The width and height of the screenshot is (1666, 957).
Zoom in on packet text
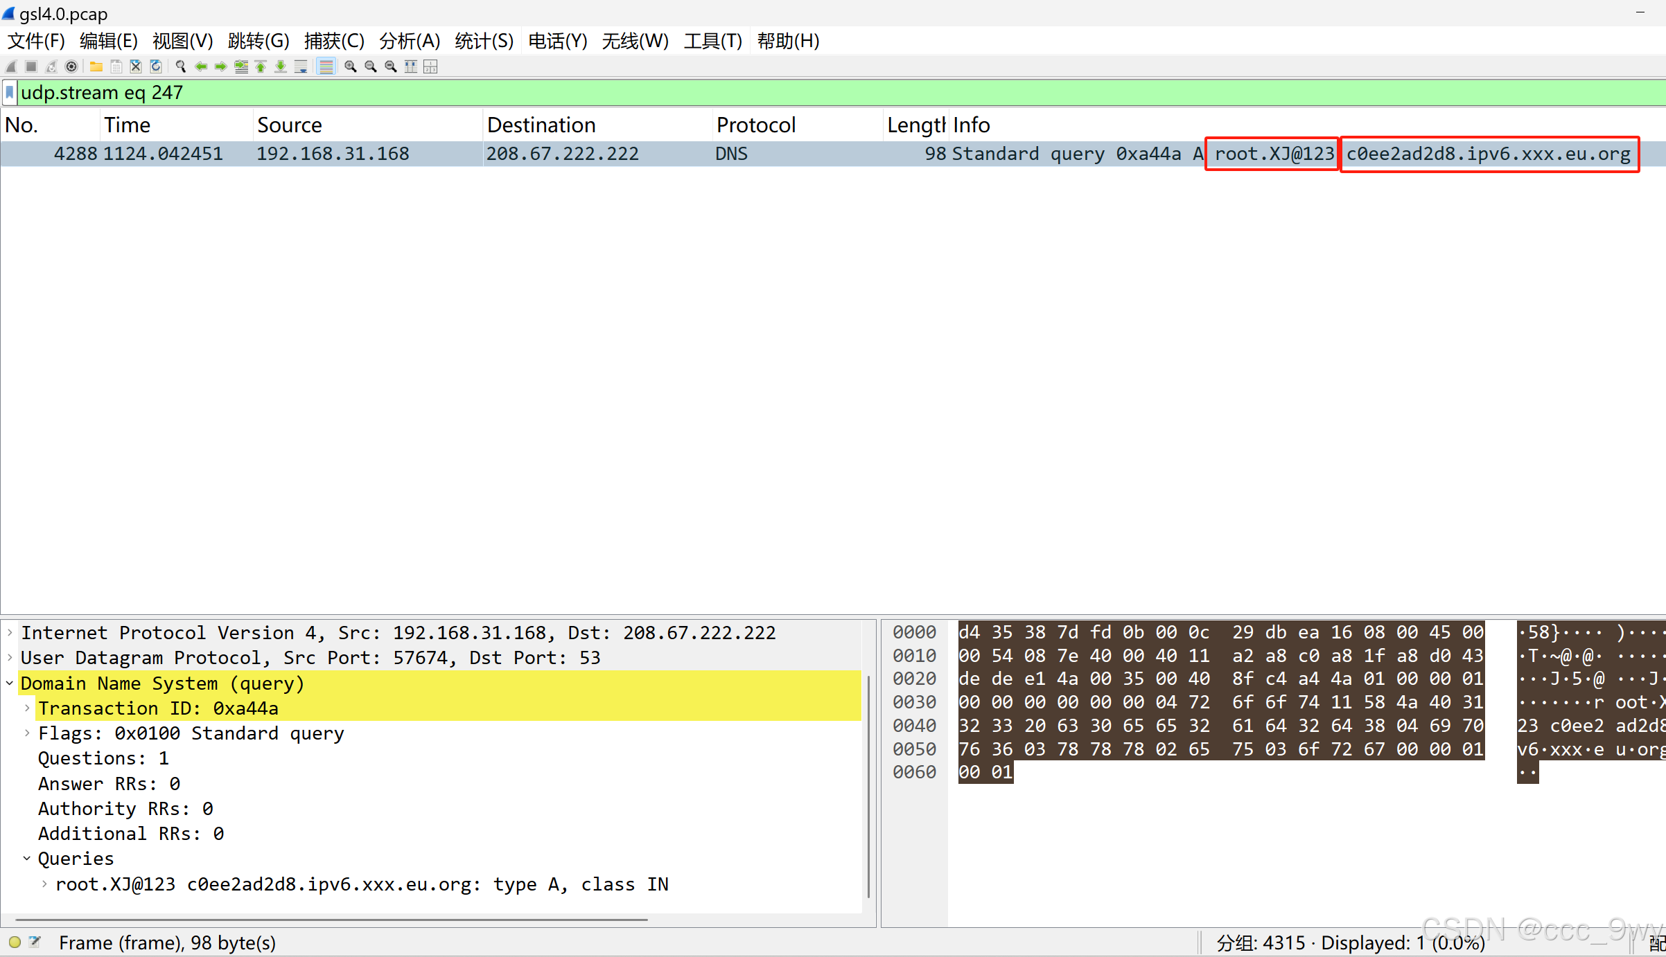[351, 66]
